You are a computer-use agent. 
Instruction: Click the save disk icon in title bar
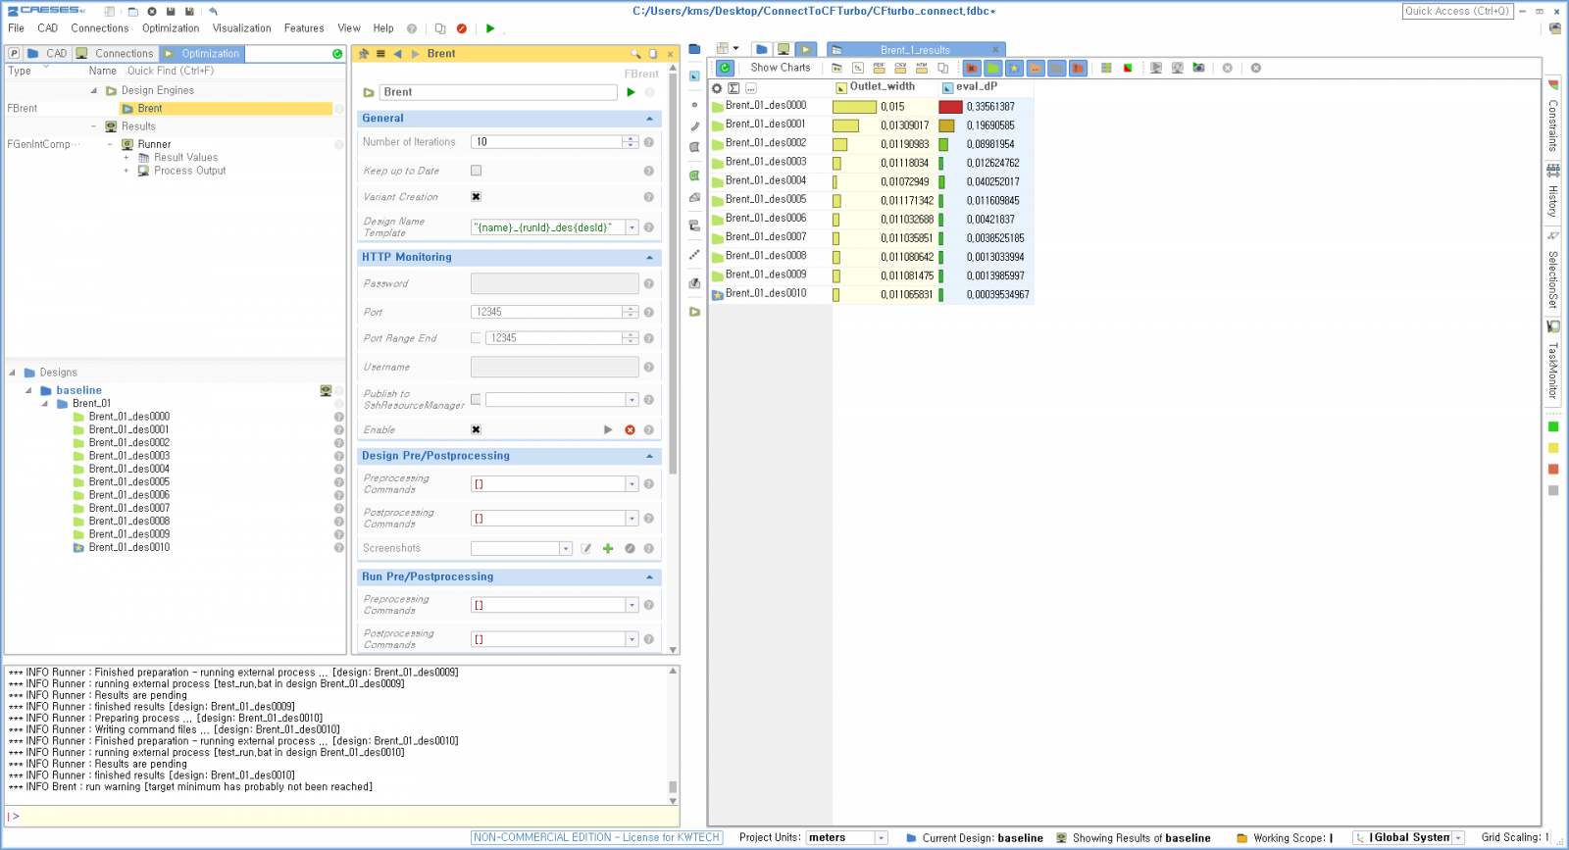(171, 11)
